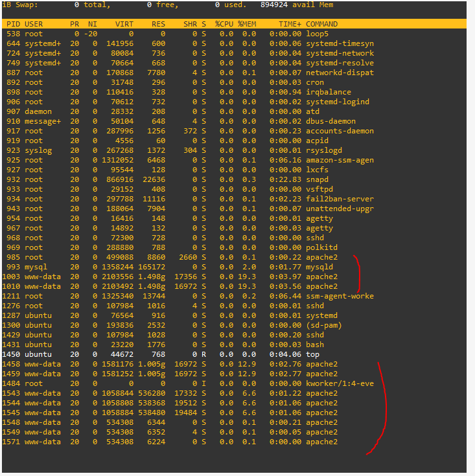Click PID 985 apache2 root process

tap(14, 257)
